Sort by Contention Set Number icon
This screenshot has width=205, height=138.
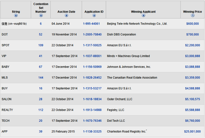coord(41,15)
